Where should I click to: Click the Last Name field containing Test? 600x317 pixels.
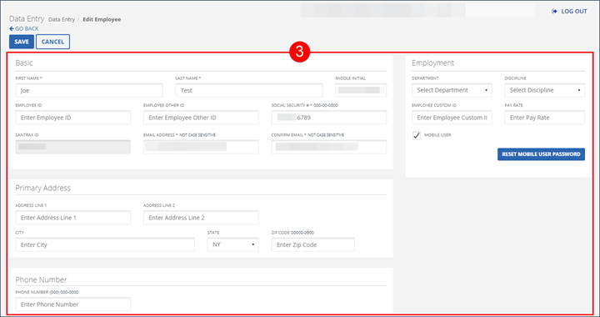coord(248,90)
